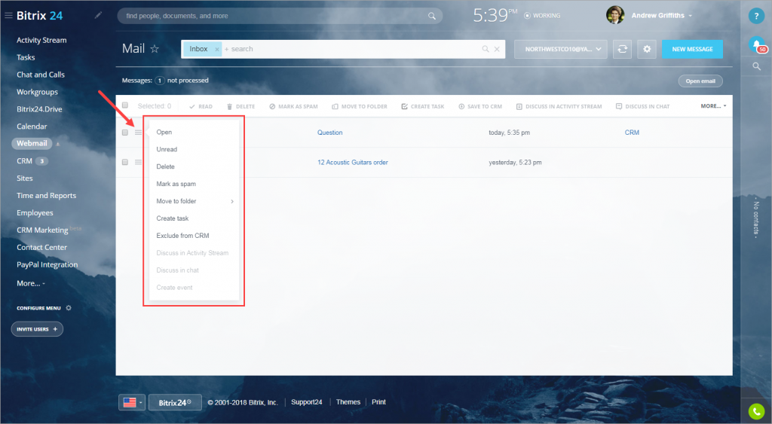The height and width of the screenshot is (424, 772).
Task: Expand More in the left menu
Action: click(30, 283)
